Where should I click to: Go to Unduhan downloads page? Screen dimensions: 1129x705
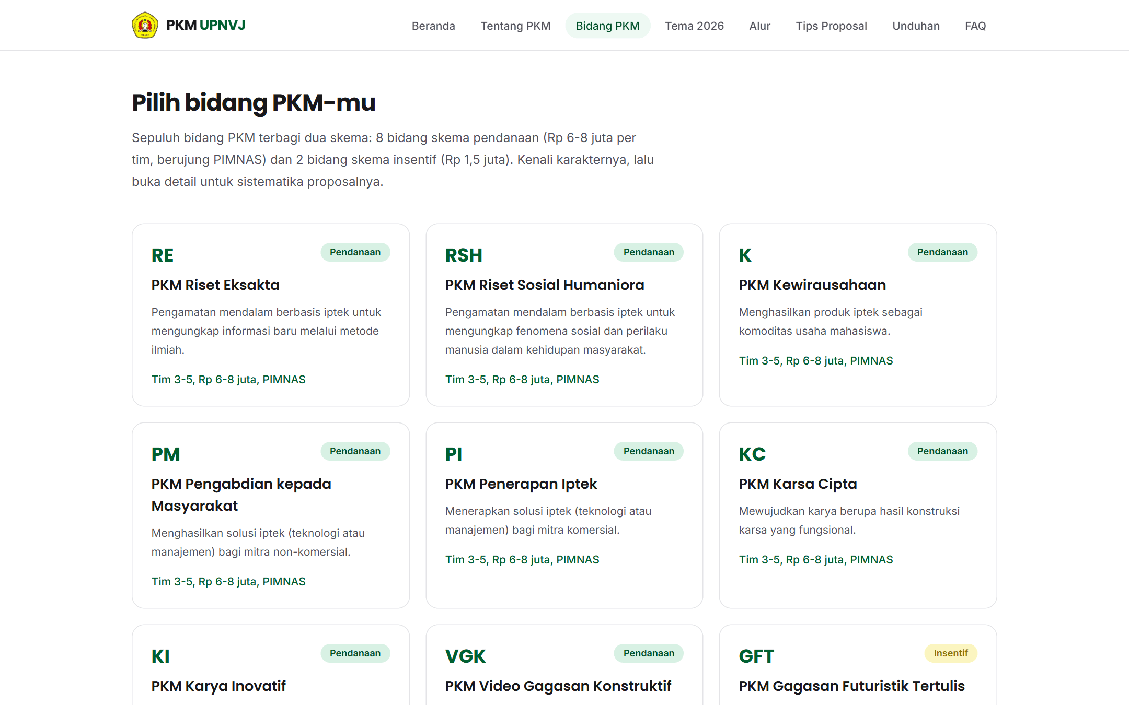916,26
